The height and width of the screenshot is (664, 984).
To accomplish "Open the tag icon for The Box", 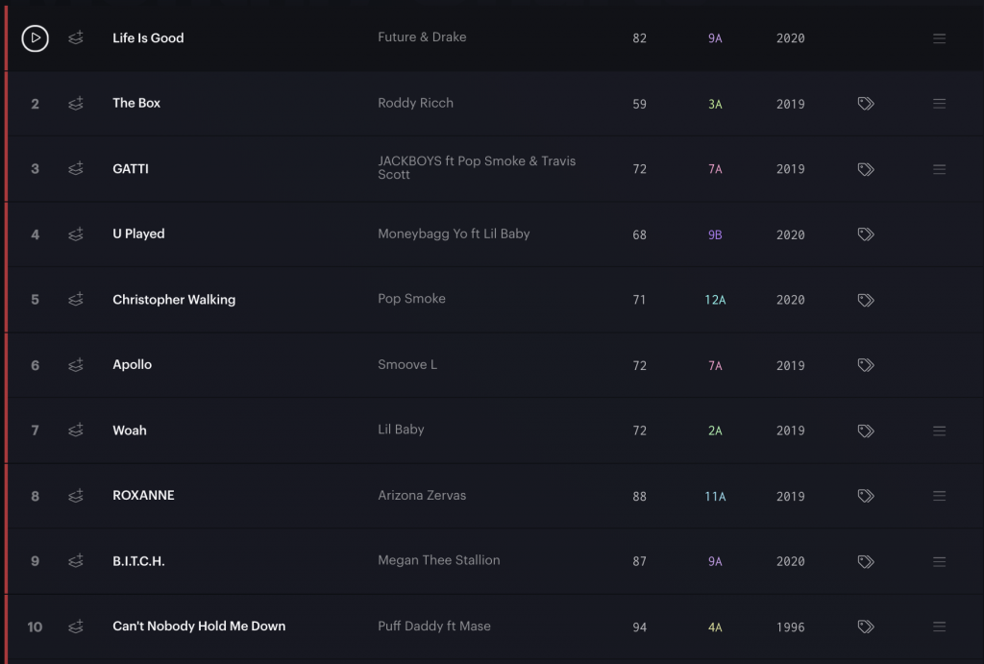I will (x=866, y=104).
